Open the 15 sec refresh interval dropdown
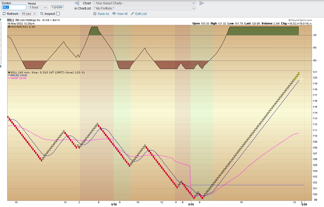This screenshot has height=207, width=324. [x=29, y=14]
